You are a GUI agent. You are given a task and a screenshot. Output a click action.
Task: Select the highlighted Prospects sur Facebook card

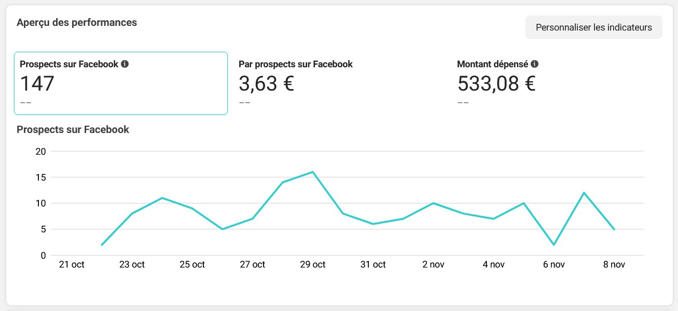coord(121,83)
